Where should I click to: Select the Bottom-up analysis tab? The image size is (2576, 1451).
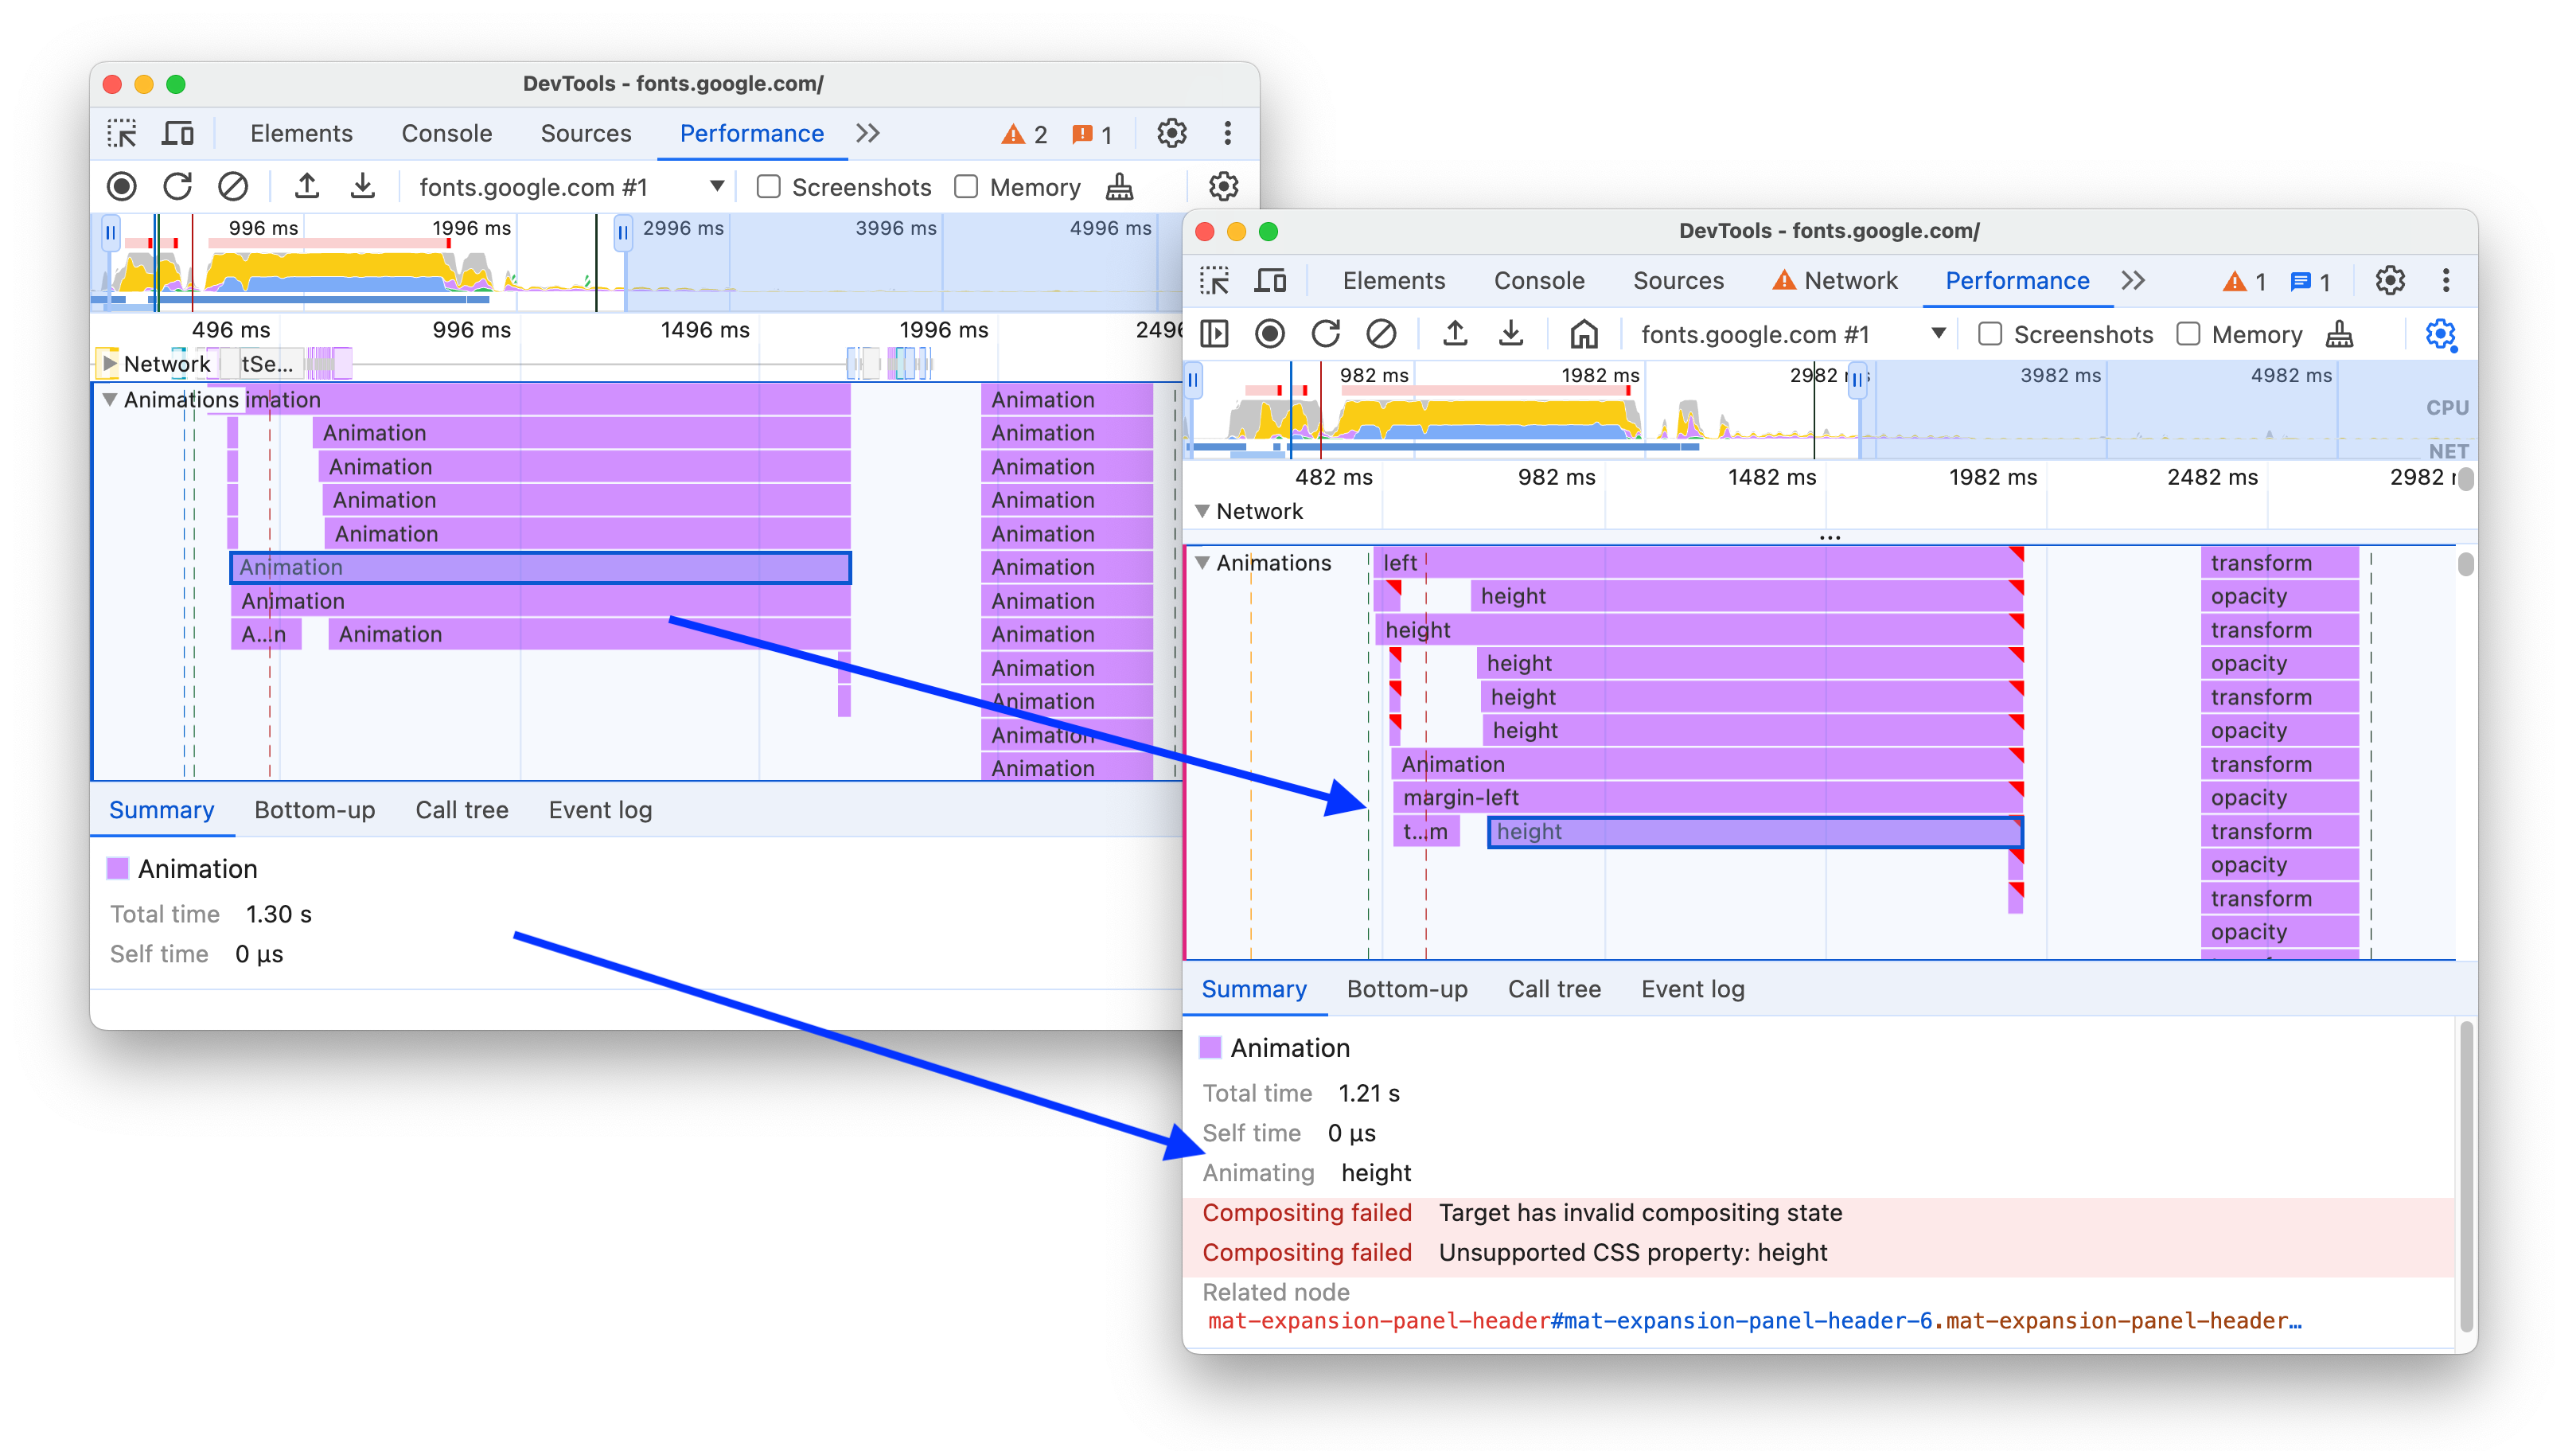click(x=1406, y=989)
